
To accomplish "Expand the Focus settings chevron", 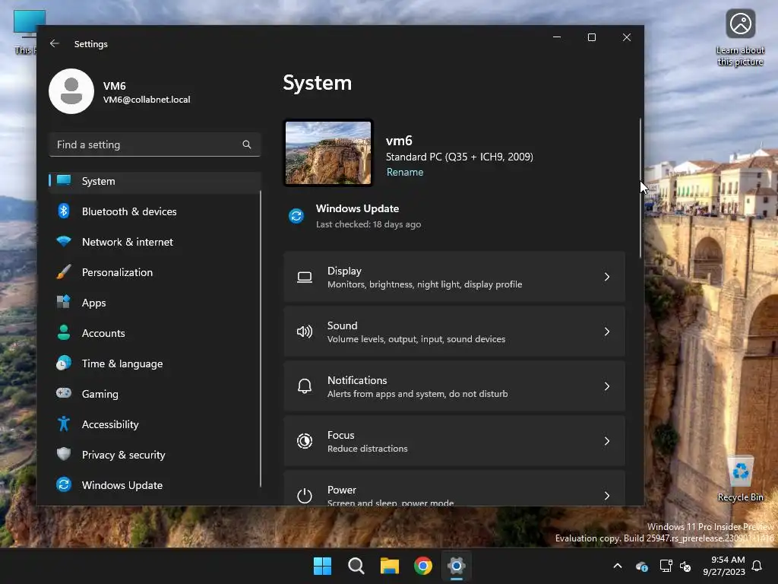I will 607,441.
